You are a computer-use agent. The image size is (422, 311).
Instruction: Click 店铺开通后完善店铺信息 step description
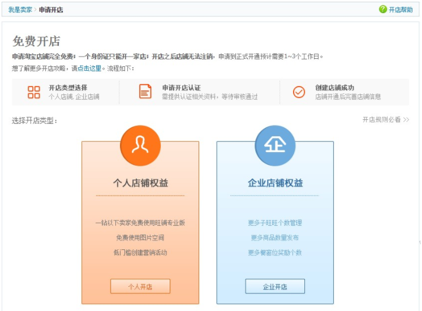pos(348,97)
